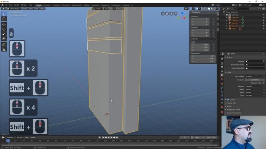Click the Dimensions Z value field
This screenshot has height=149, width=266.
pos(203,61)
